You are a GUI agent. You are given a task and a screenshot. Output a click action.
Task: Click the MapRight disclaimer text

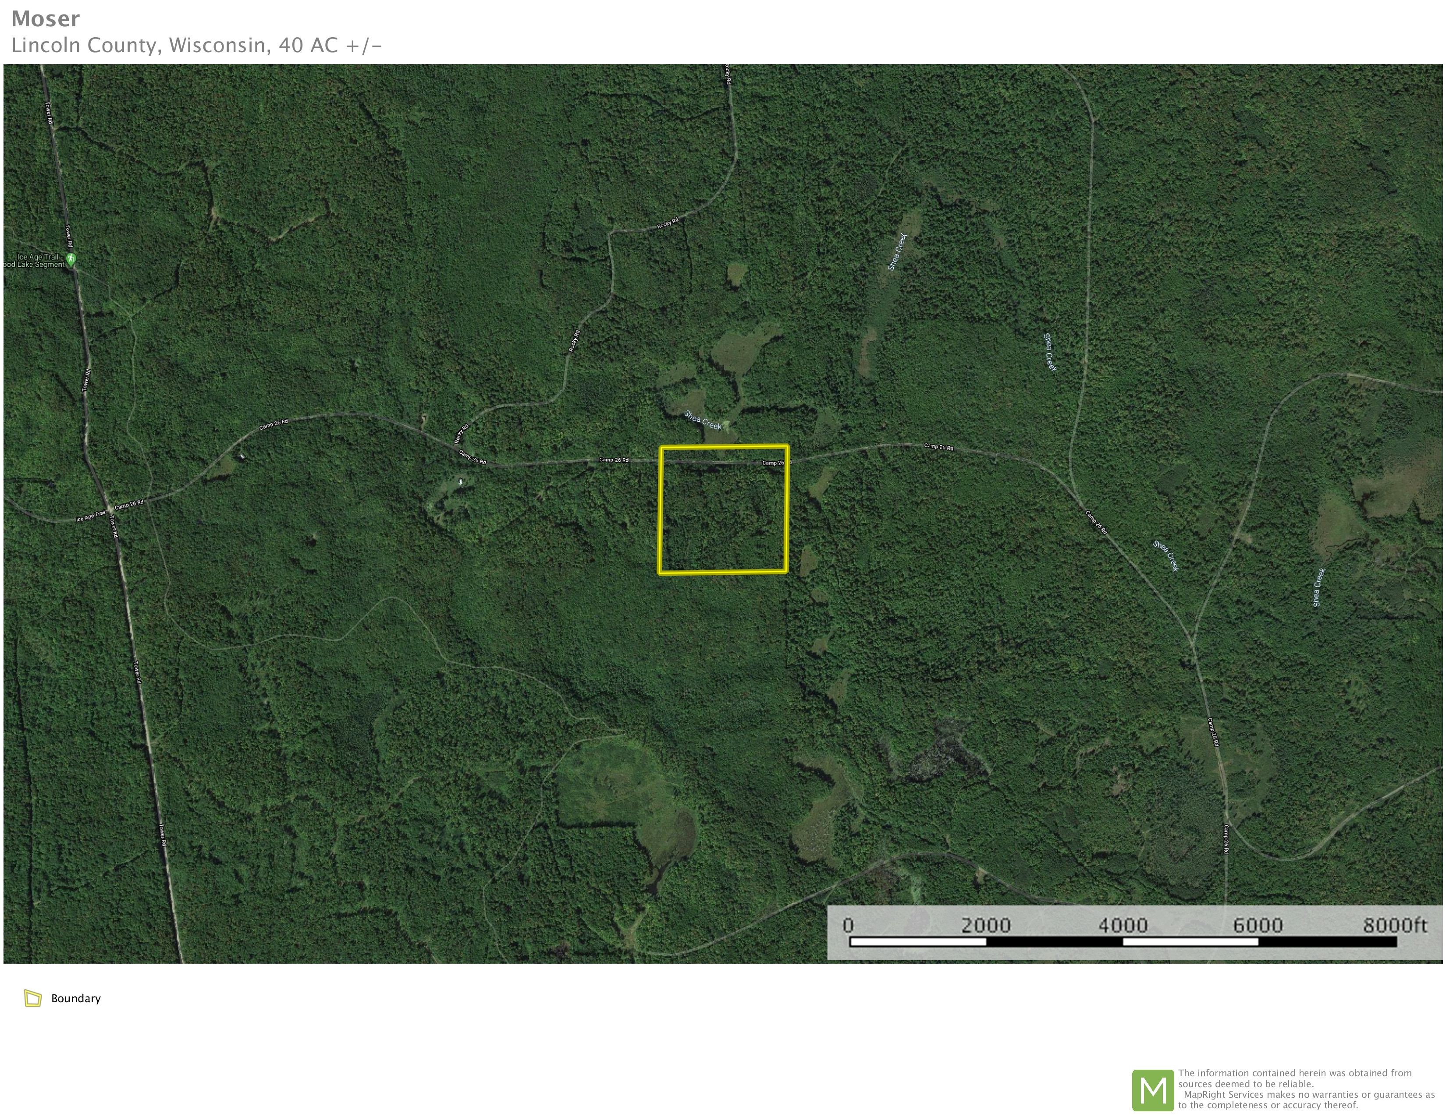(x=1306, y=1089)
